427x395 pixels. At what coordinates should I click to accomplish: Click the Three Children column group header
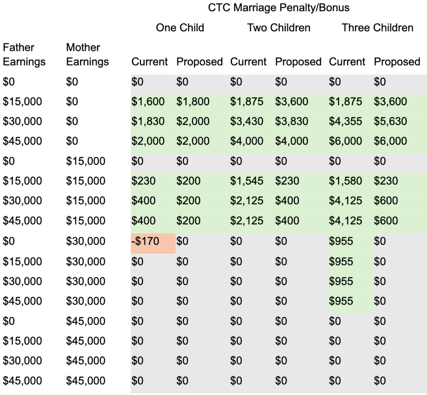pyautogui.click(x=377, y=28)
